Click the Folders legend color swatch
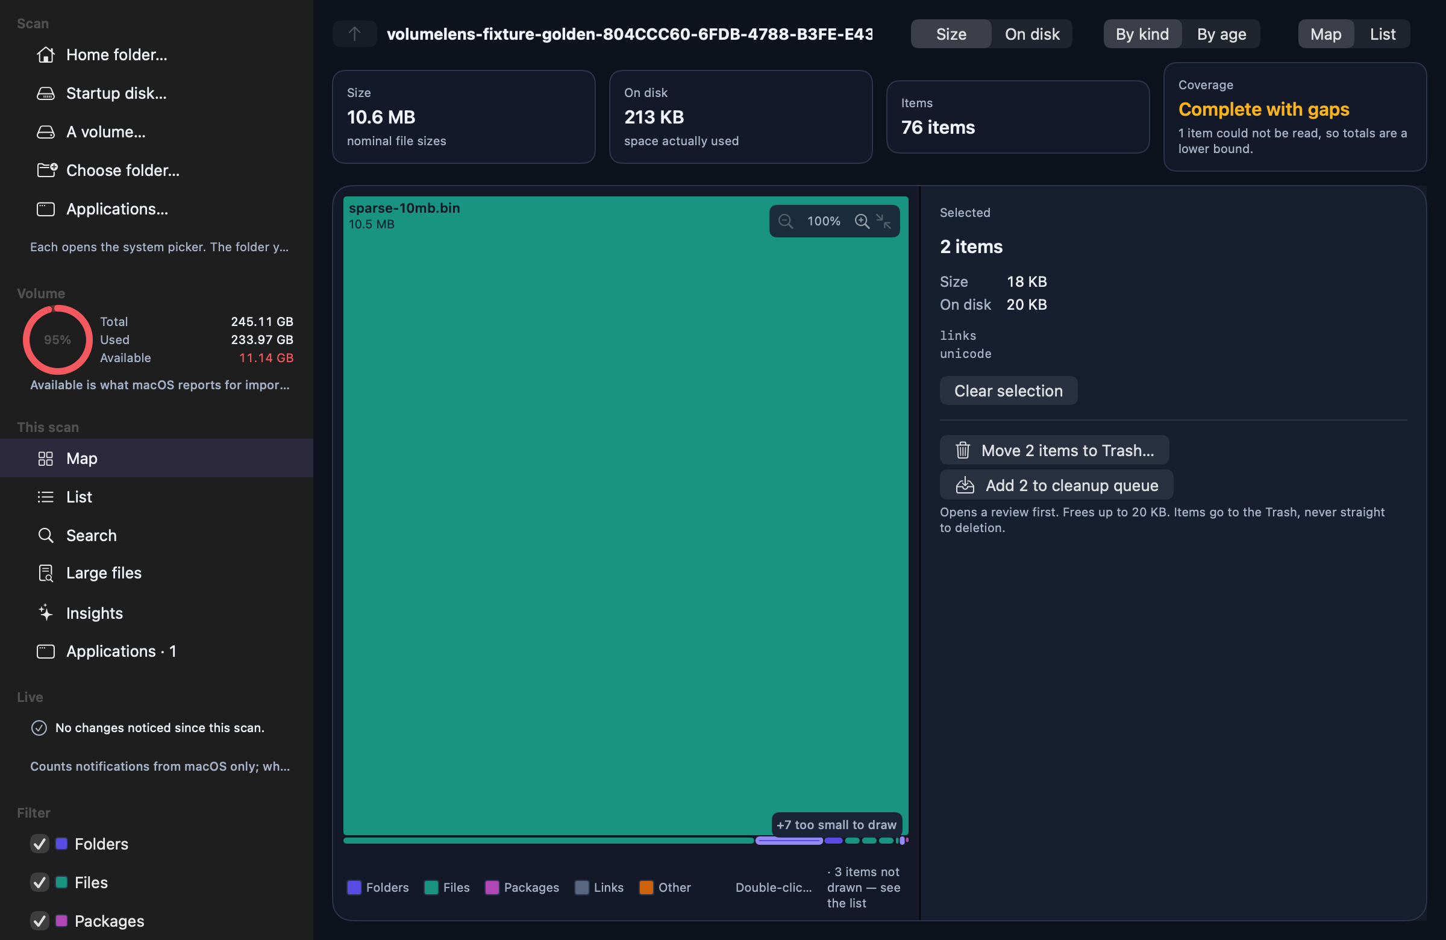This screenshot has width=1446, height=940. (354, 887)
